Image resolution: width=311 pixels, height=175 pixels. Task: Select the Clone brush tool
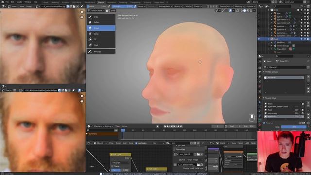click(x=101, y=34)
